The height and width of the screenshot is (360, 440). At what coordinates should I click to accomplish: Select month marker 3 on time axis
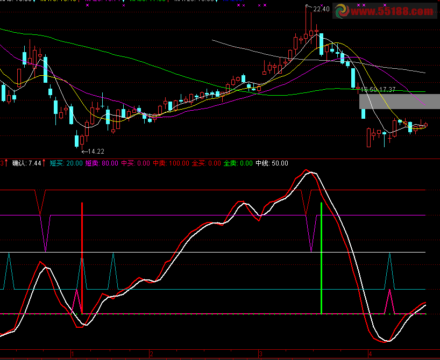point(261,354)
